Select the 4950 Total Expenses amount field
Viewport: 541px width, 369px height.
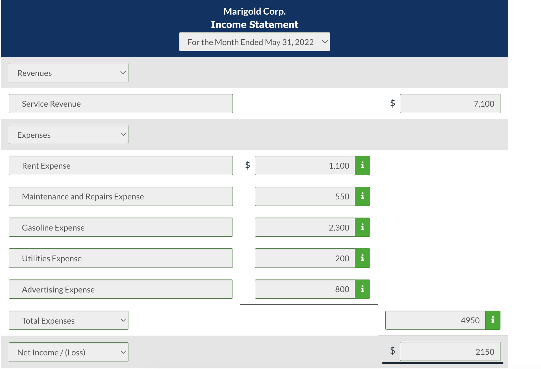coord(435,320)
